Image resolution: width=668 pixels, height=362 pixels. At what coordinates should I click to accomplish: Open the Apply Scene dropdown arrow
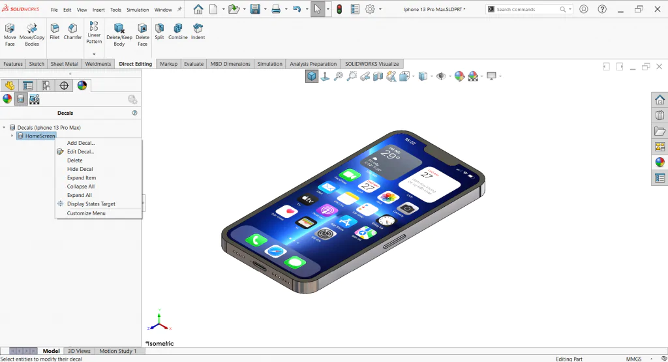482,77
